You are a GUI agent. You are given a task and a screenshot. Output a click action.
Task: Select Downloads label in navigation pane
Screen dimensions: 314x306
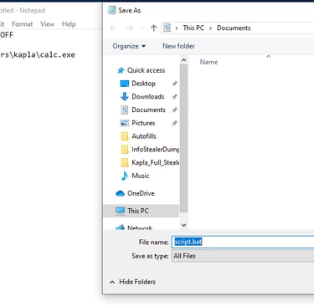pyautogui.click(x=148, y=96)
